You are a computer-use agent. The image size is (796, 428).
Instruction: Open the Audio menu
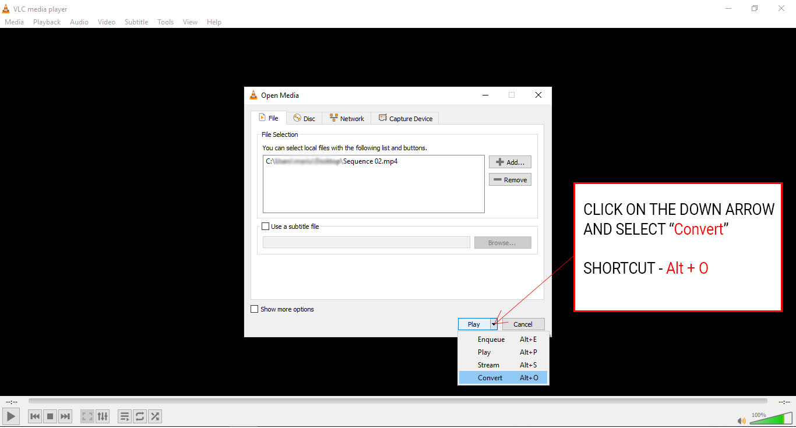79,22
